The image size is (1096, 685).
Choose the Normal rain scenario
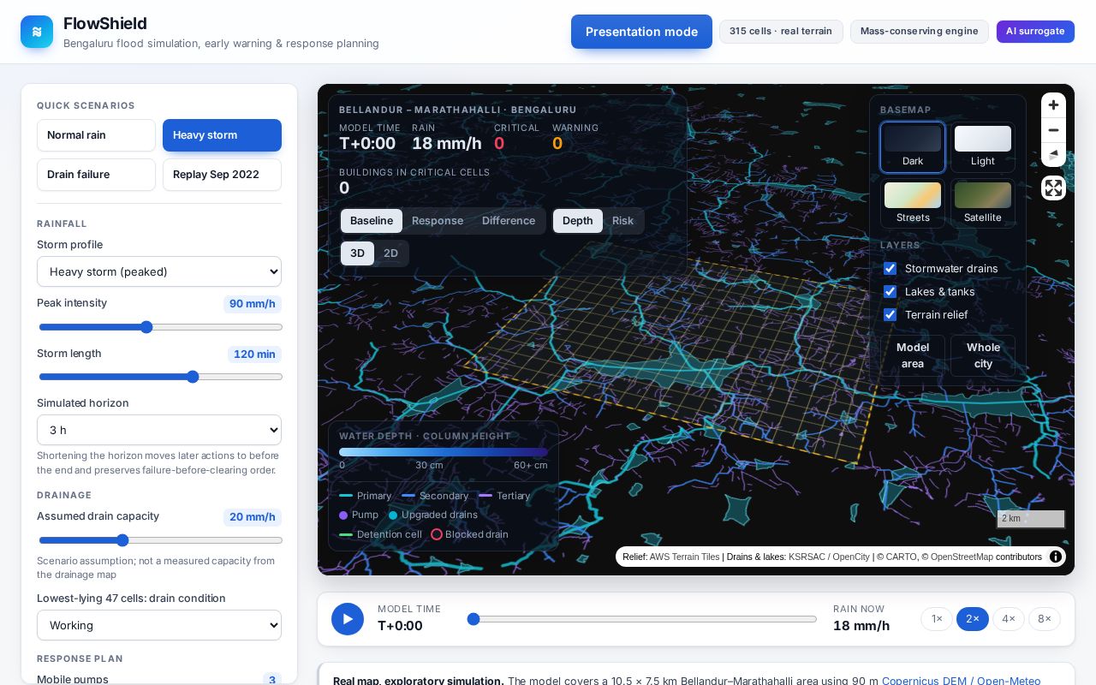[x=96, y=135]
